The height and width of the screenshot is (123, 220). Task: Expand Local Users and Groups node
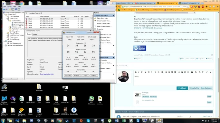(x=6, y=35)
